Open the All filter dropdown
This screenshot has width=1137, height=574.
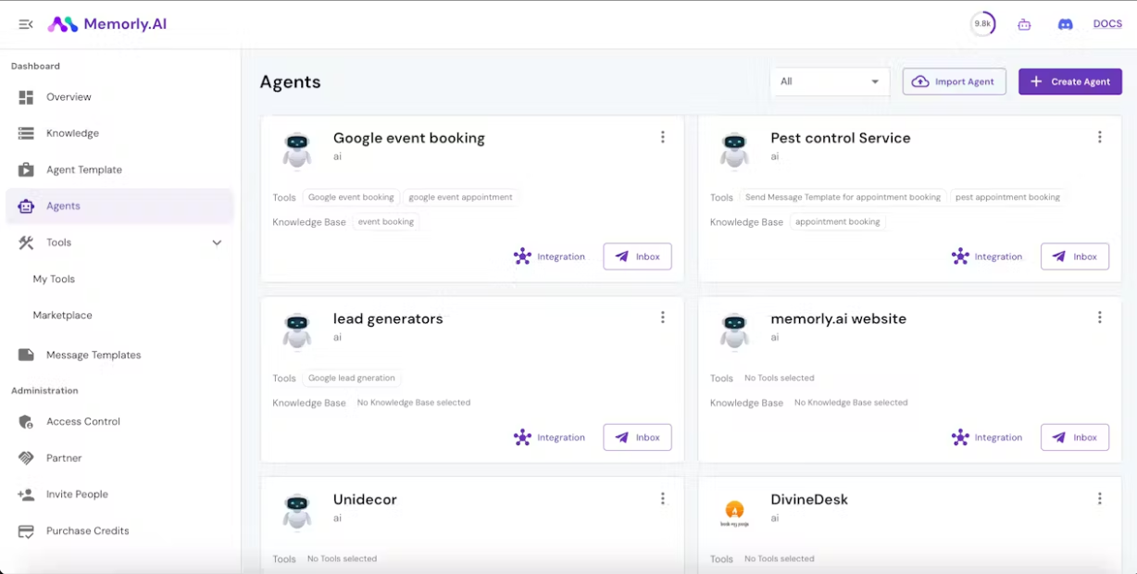(x=830, y=81)
